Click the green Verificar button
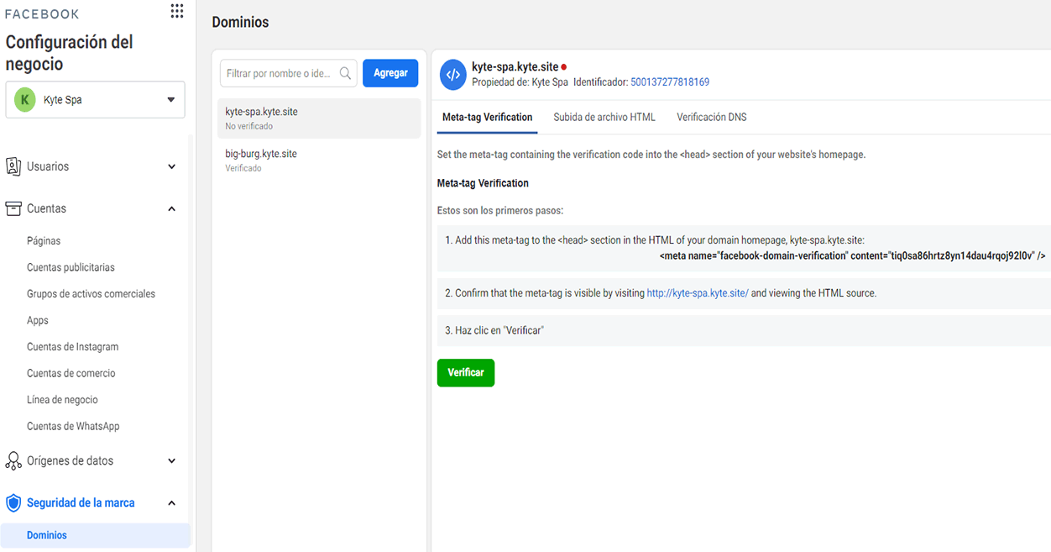This screenshot has width=1051, height=552. [466, 372]
